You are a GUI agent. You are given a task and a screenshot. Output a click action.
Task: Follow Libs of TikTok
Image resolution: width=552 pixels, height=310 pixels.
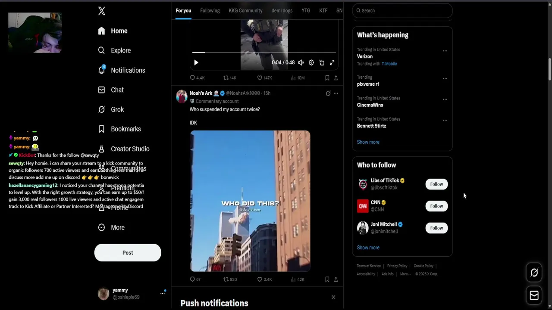click(x=436, y=184)
